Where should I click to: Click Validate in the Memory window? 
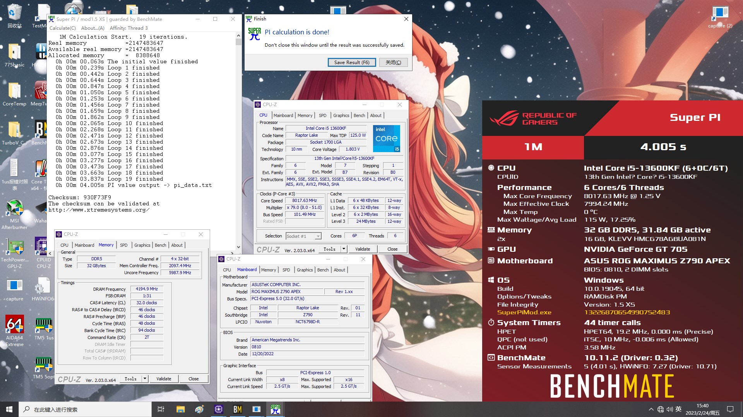pos(164,379)
